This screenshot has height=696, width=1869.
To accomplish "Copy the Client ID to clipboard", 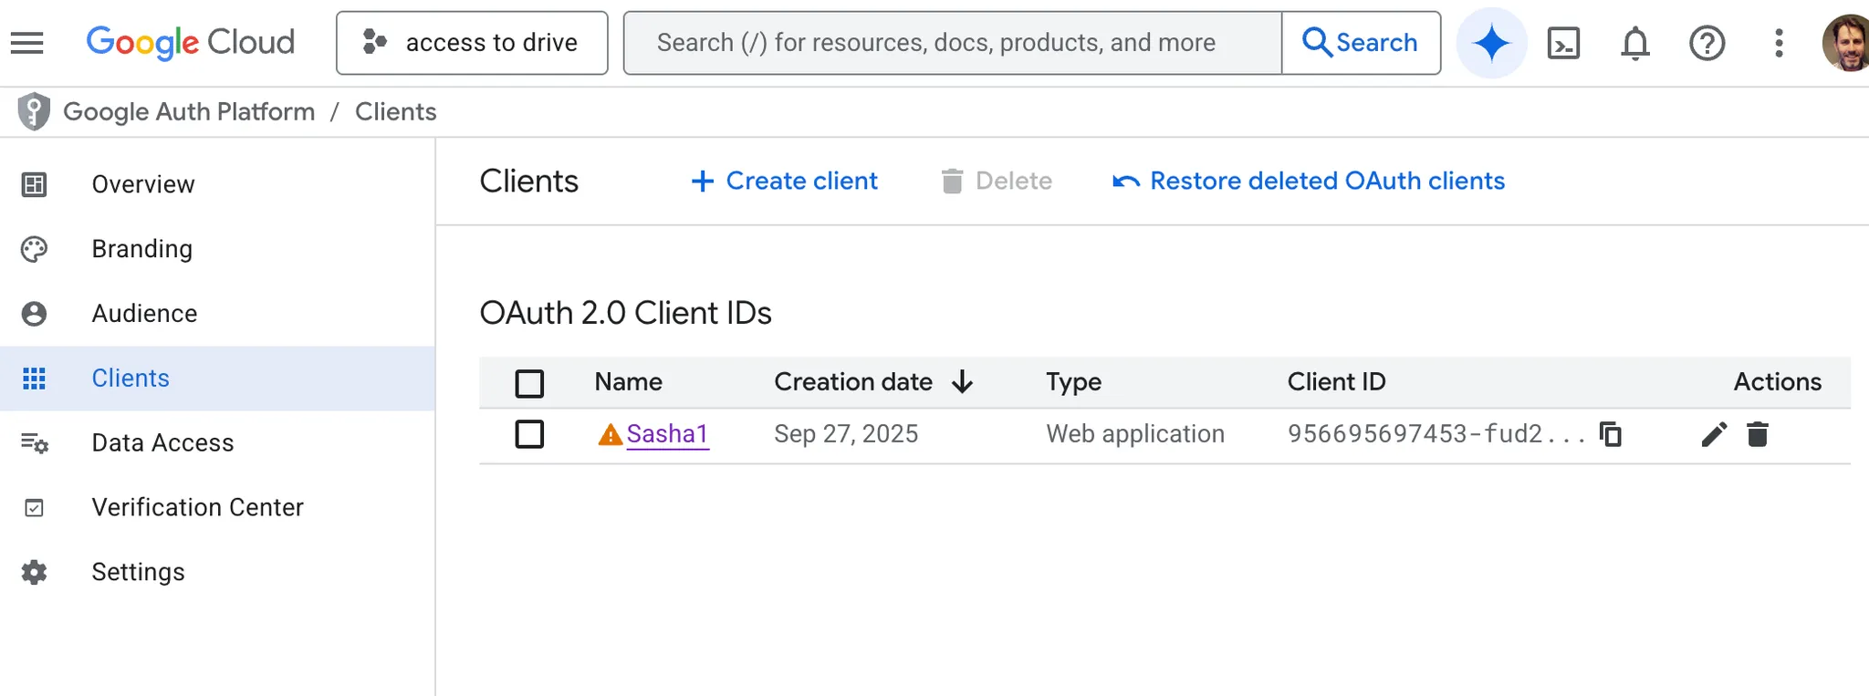I will [x=1611, y=434].
